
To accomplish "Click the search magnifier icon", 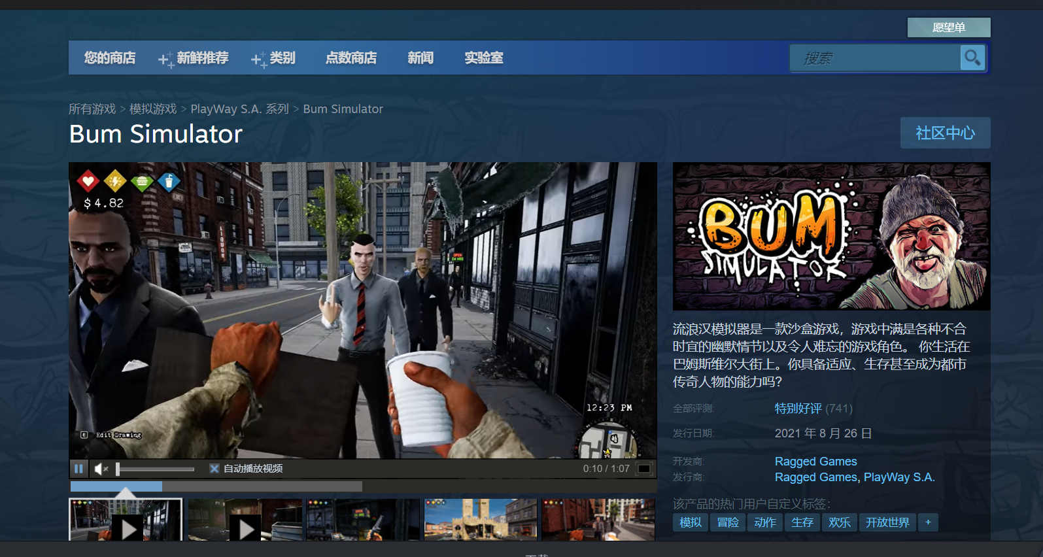I will pos(972,58).
